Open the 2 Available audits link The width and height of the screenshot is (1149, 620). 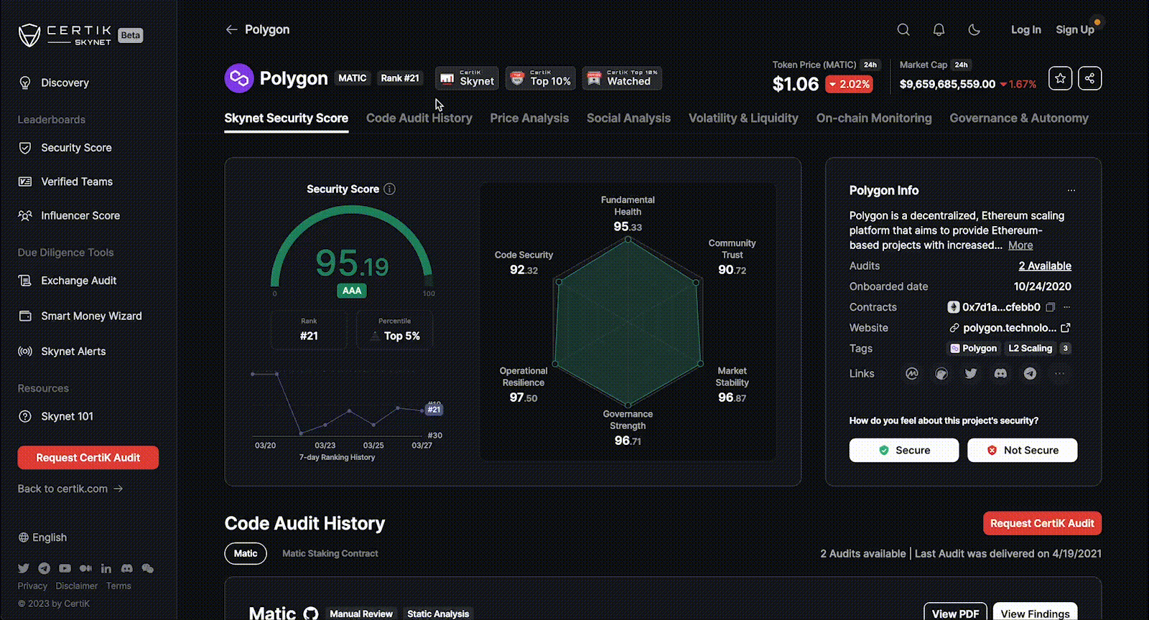pyautogui.click(x=1045, y=266)
